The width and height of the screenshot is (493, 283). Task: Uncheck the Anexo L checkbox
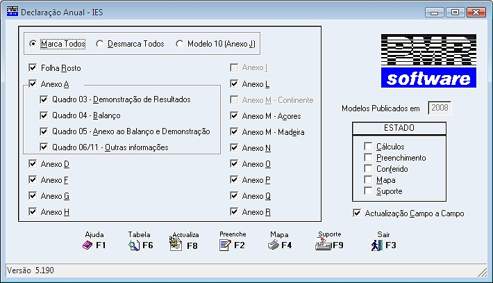click(234, 83)
